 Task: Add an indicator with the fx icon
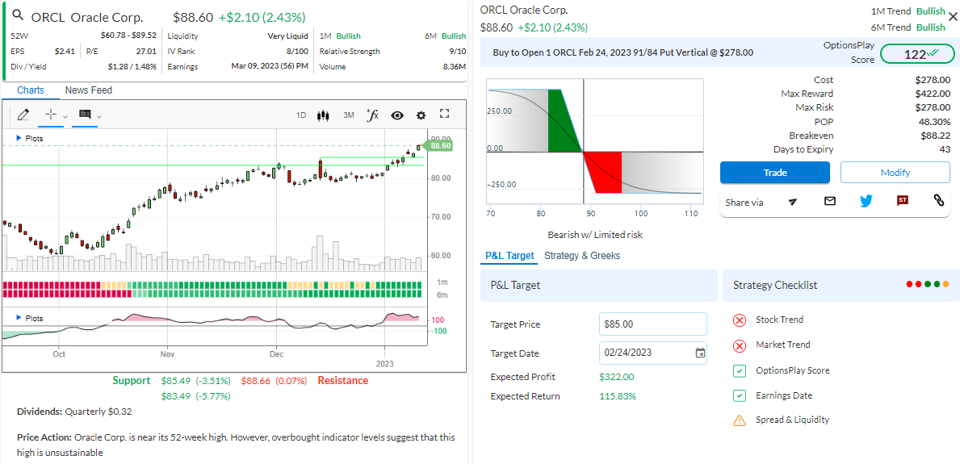pyautogui.click(x=372, y=115)
